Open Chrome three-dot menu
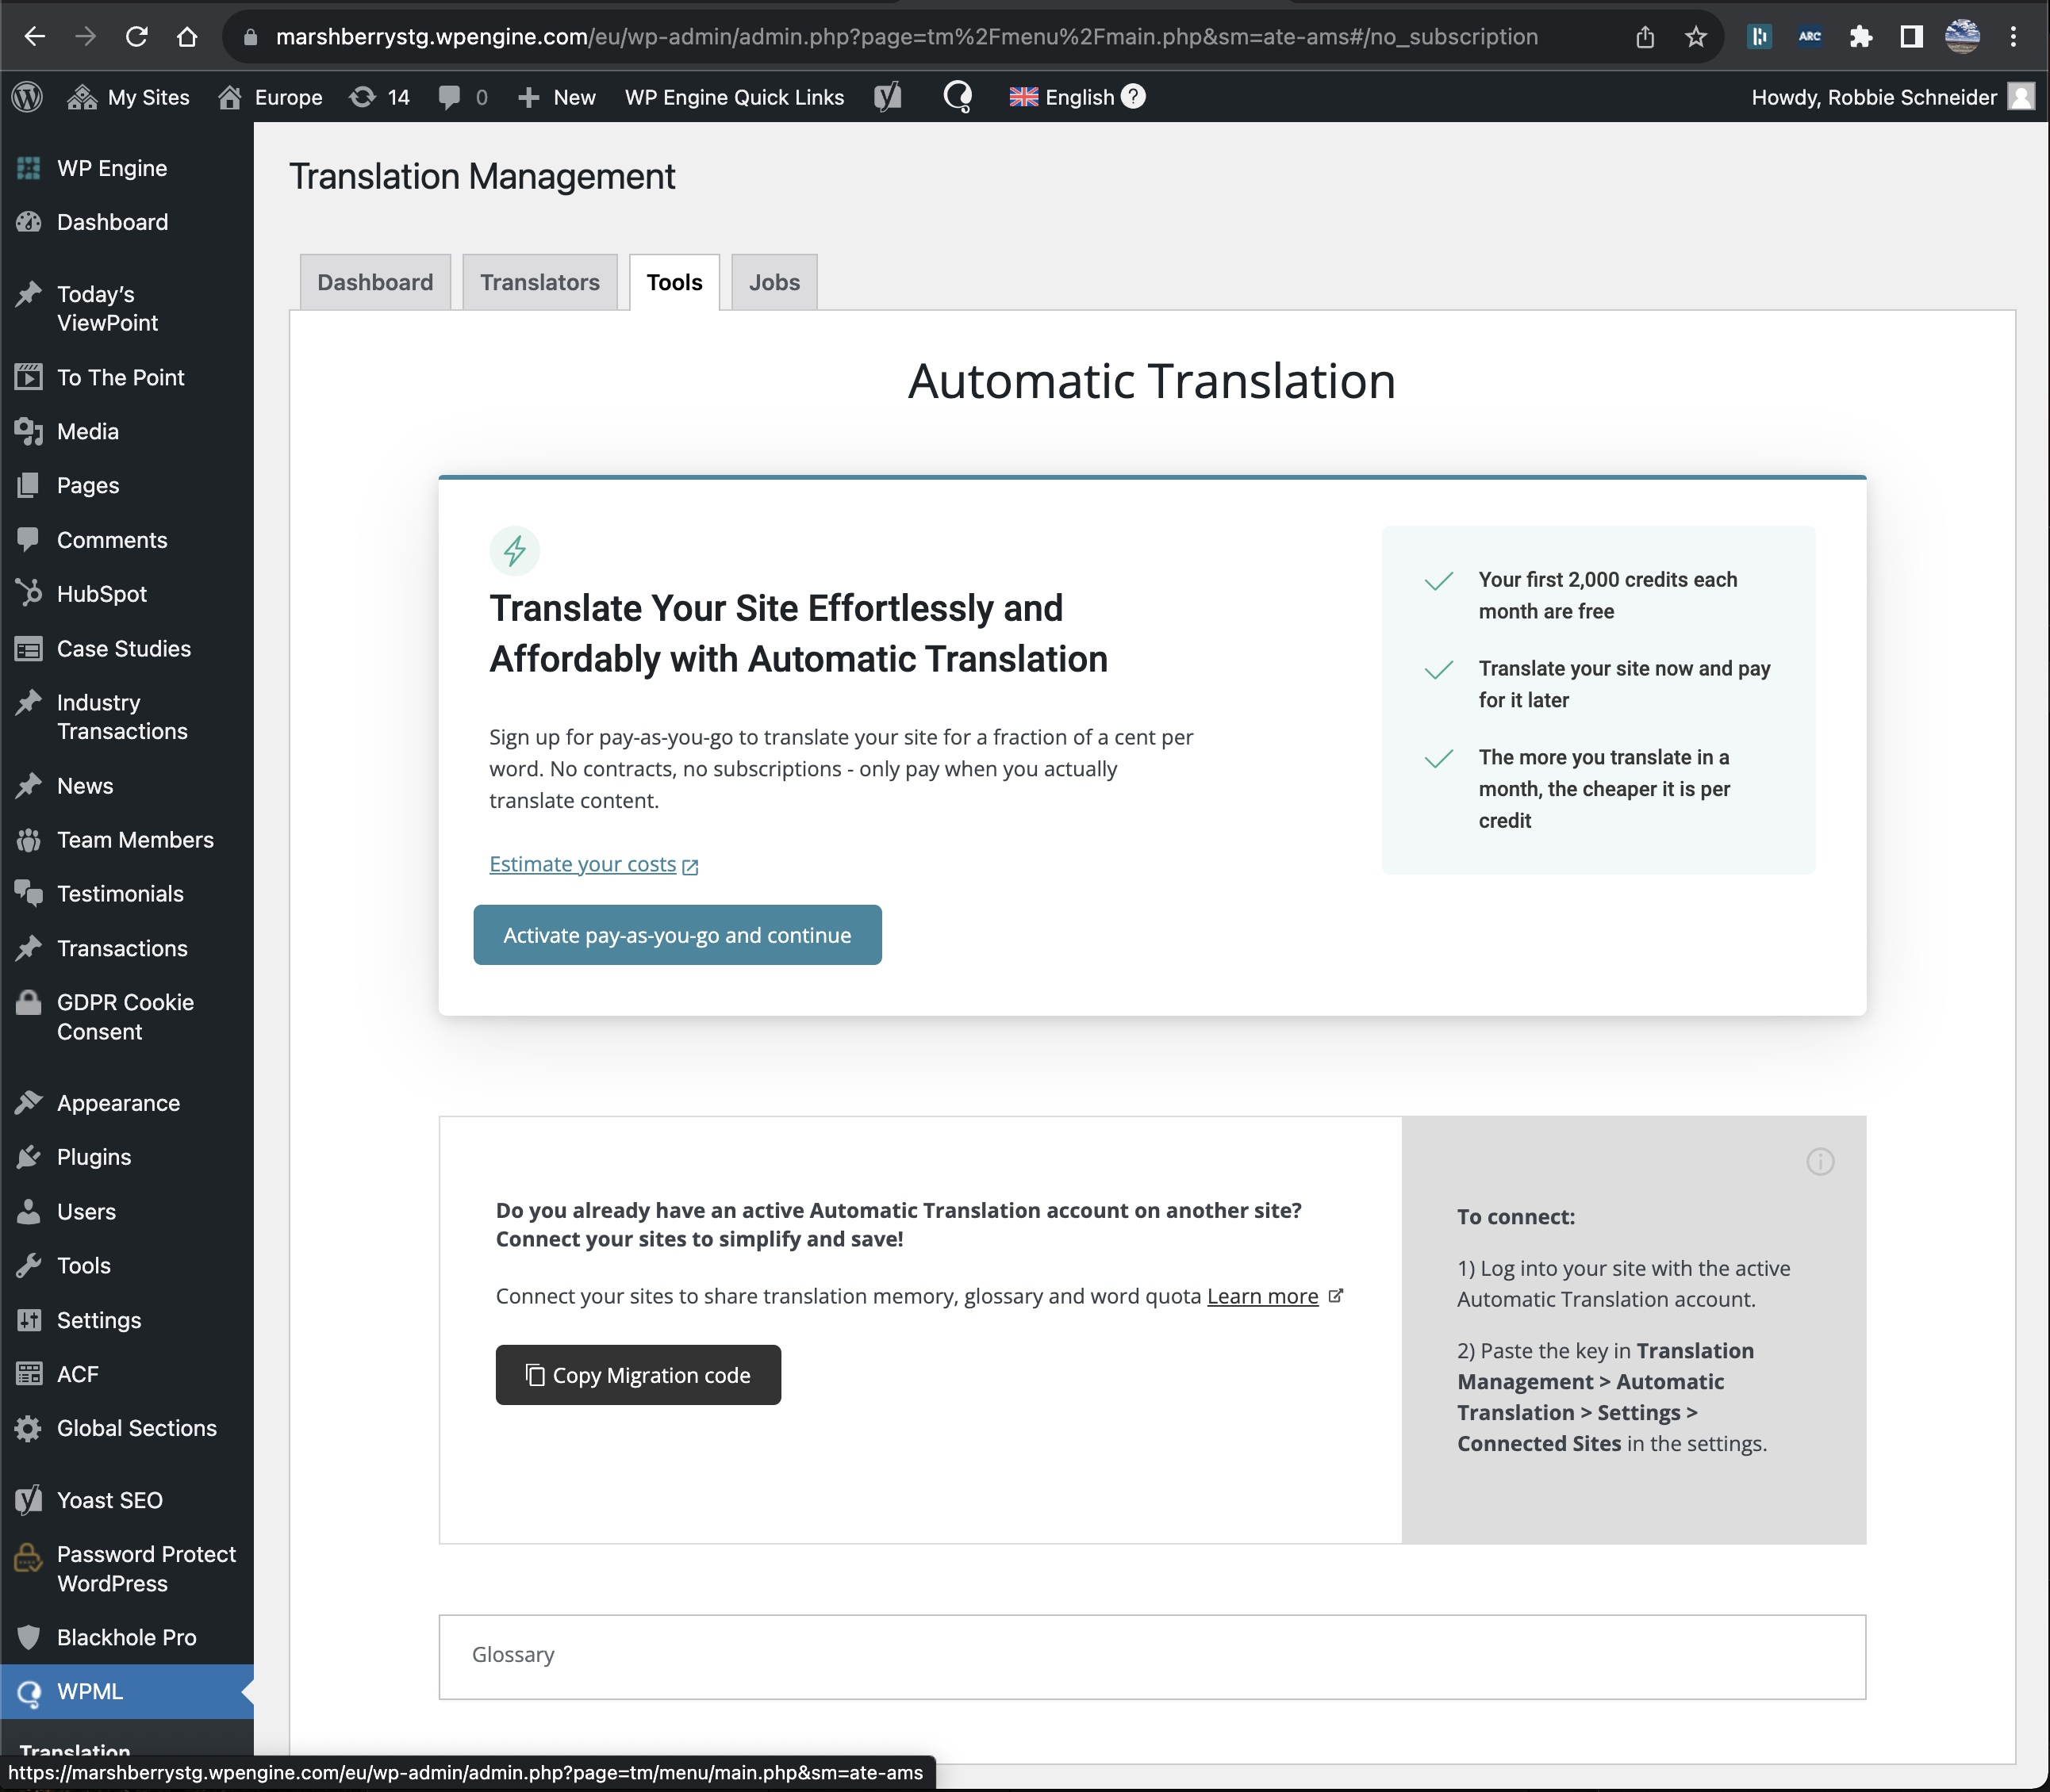The image size is (2050, 1792). [2013, 37]
